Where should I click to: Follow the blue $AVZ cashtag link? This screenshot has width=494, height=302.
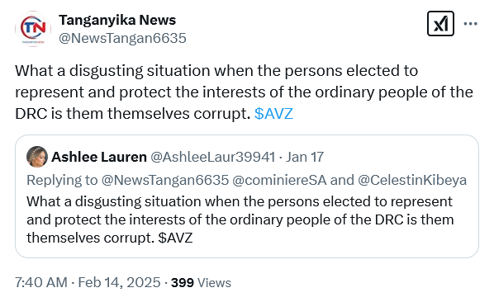click(x=273, y=114)
